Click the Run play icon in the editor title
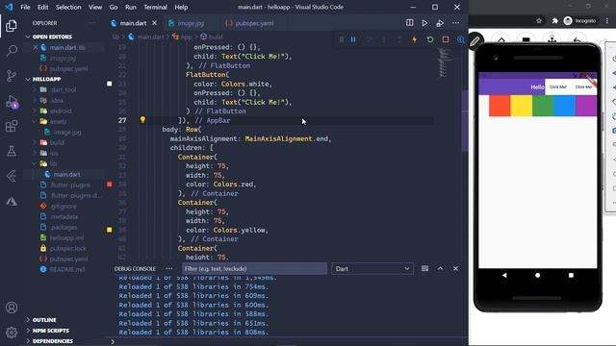Viewport: 616px width, 346px height. tap(424, 23)
